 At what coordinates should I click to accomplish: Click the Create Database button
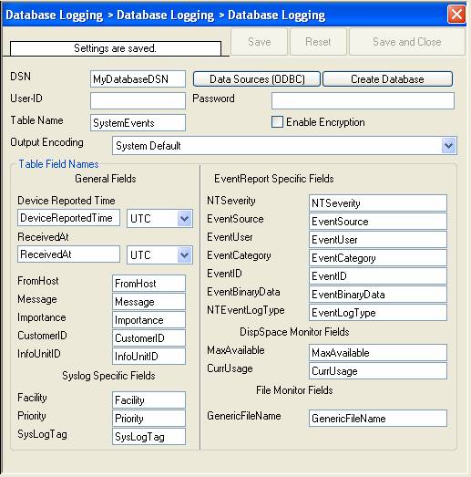387,79
